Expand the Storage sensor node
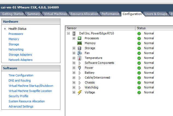 [74, 48]
